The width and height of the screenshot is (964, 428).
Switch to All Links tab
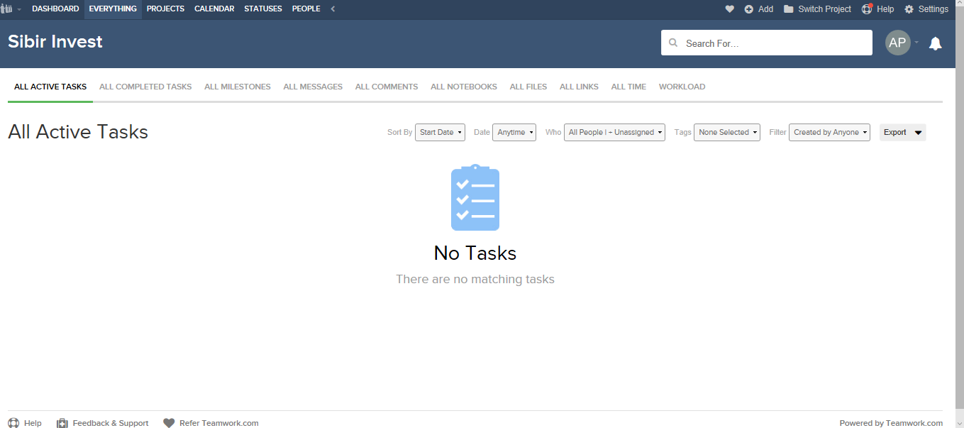tap(579, 87)
